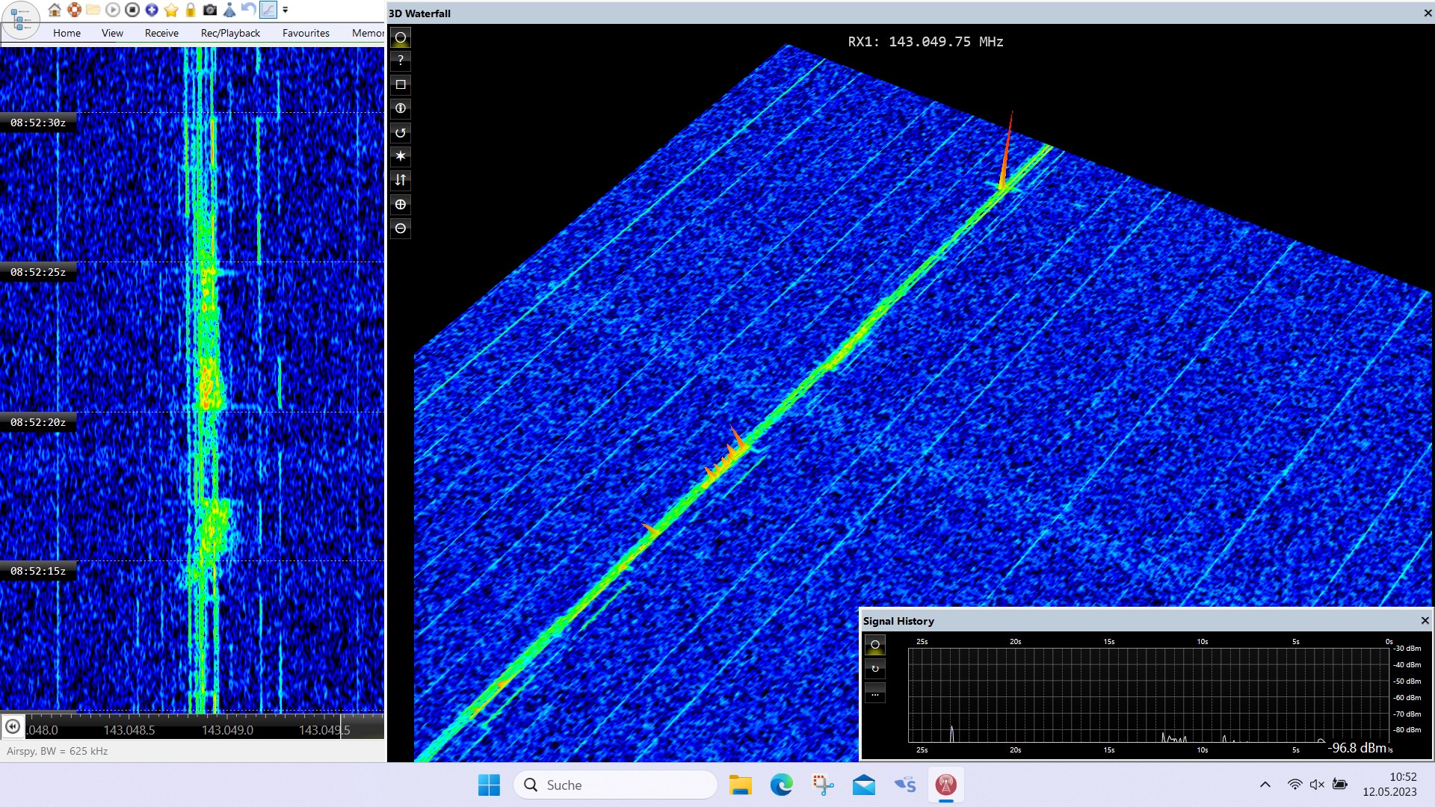This screenshot has width=1435, height=807.
Task: Click the 08:52:30z waterfall timestamp
Action: [38, 123]
